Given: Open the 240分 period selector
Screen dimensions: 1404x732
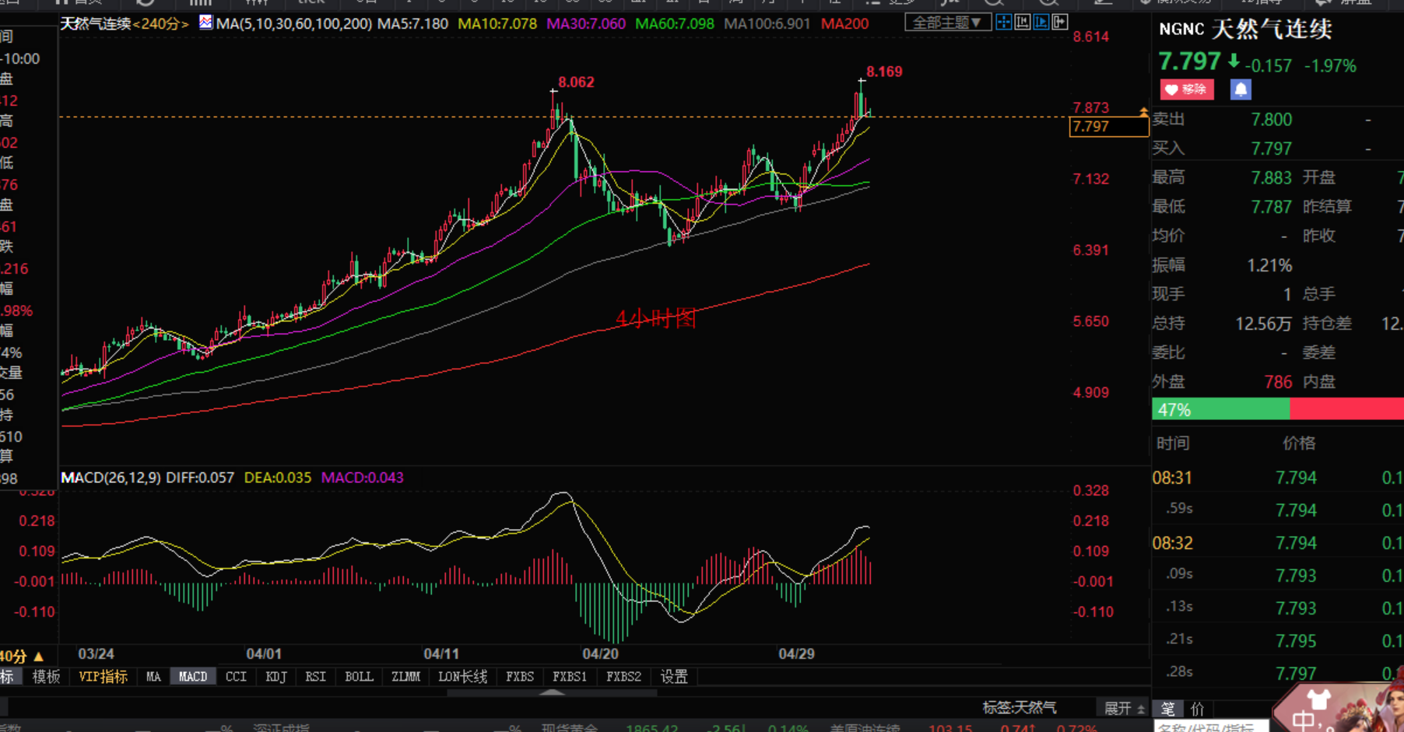Looking at the screenshot, I should click(160, 24).
